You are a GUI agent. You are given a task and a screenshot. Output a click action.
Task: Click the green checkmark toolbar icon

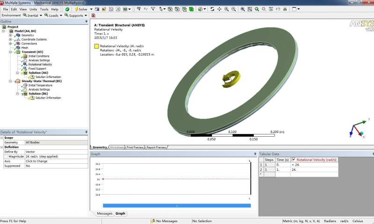click(68, 9)
